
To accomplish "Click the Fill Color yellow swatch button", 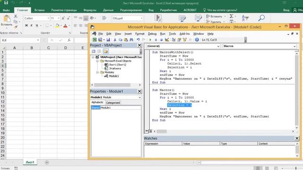I will coord(57,25).
